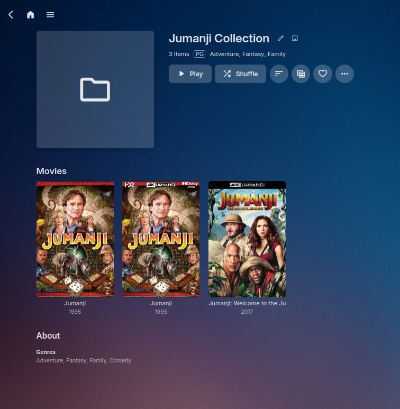Viewport: 400px width, 409px height.
Task: Toggle favorite heart for the collection
Action: pyautogui.click(x=323, y=74)
